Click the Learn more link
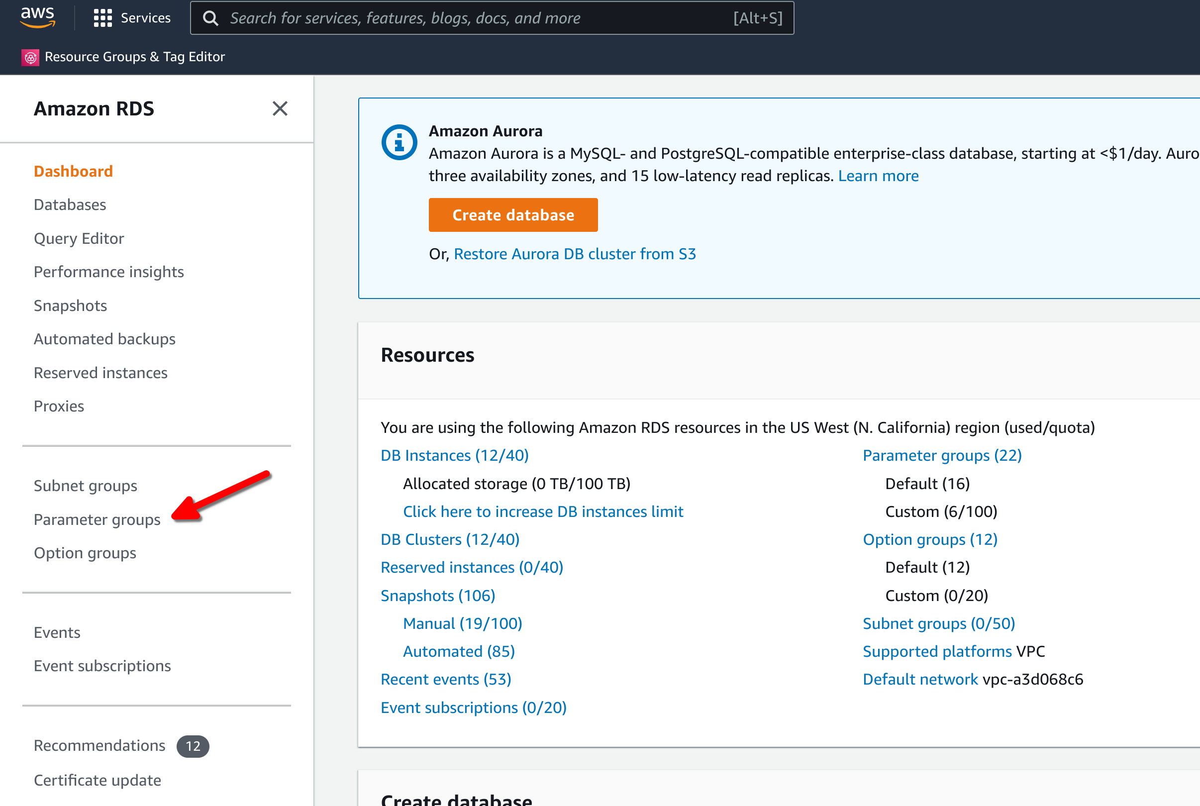 pos(878,176)
